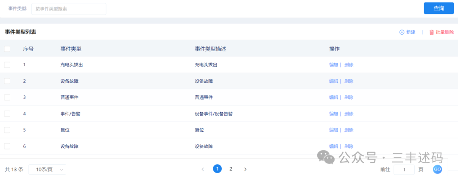Toggle the select-all checkbox in table header
The image size is (458, 176).
coord(7,49)
